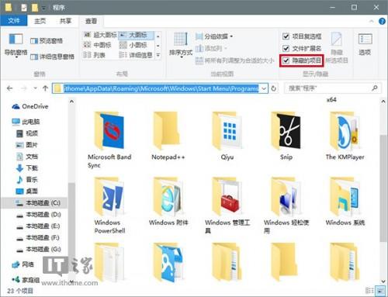Viewport: 388px width, 297px height.
Task: Choose 小图标 small icons layout
Action: (x=133, y=45)
